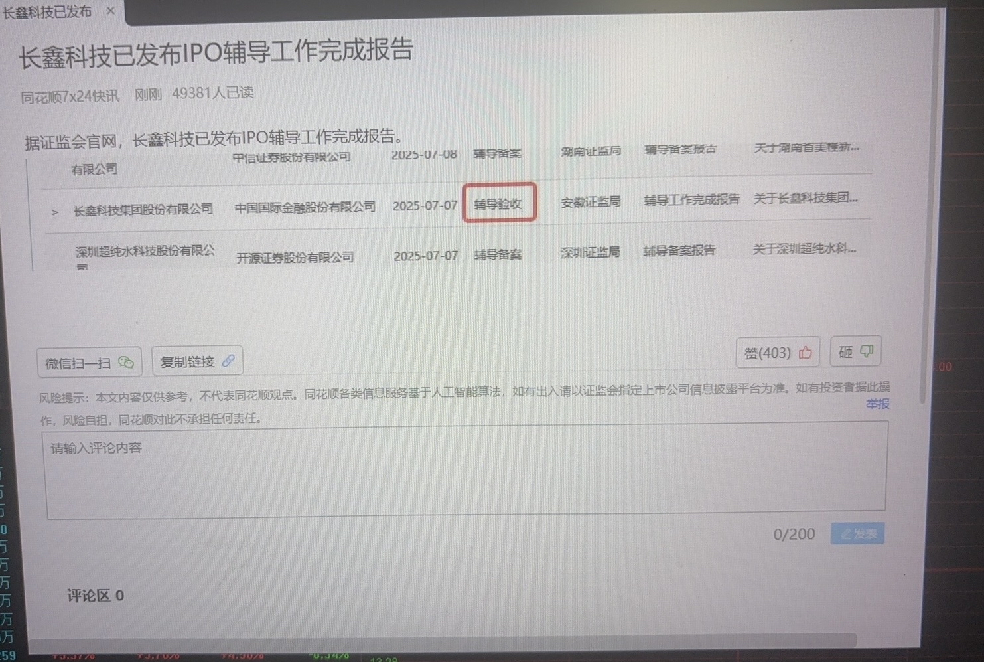Expand the 长鑫科技集团股份有限公司 row arrow

[55, 212]
